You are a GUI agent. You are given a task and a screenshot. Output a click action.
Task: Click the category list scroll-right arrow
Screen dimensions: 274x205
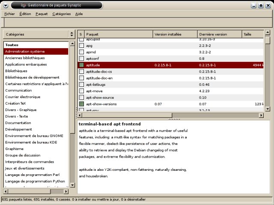pos(66,191)
